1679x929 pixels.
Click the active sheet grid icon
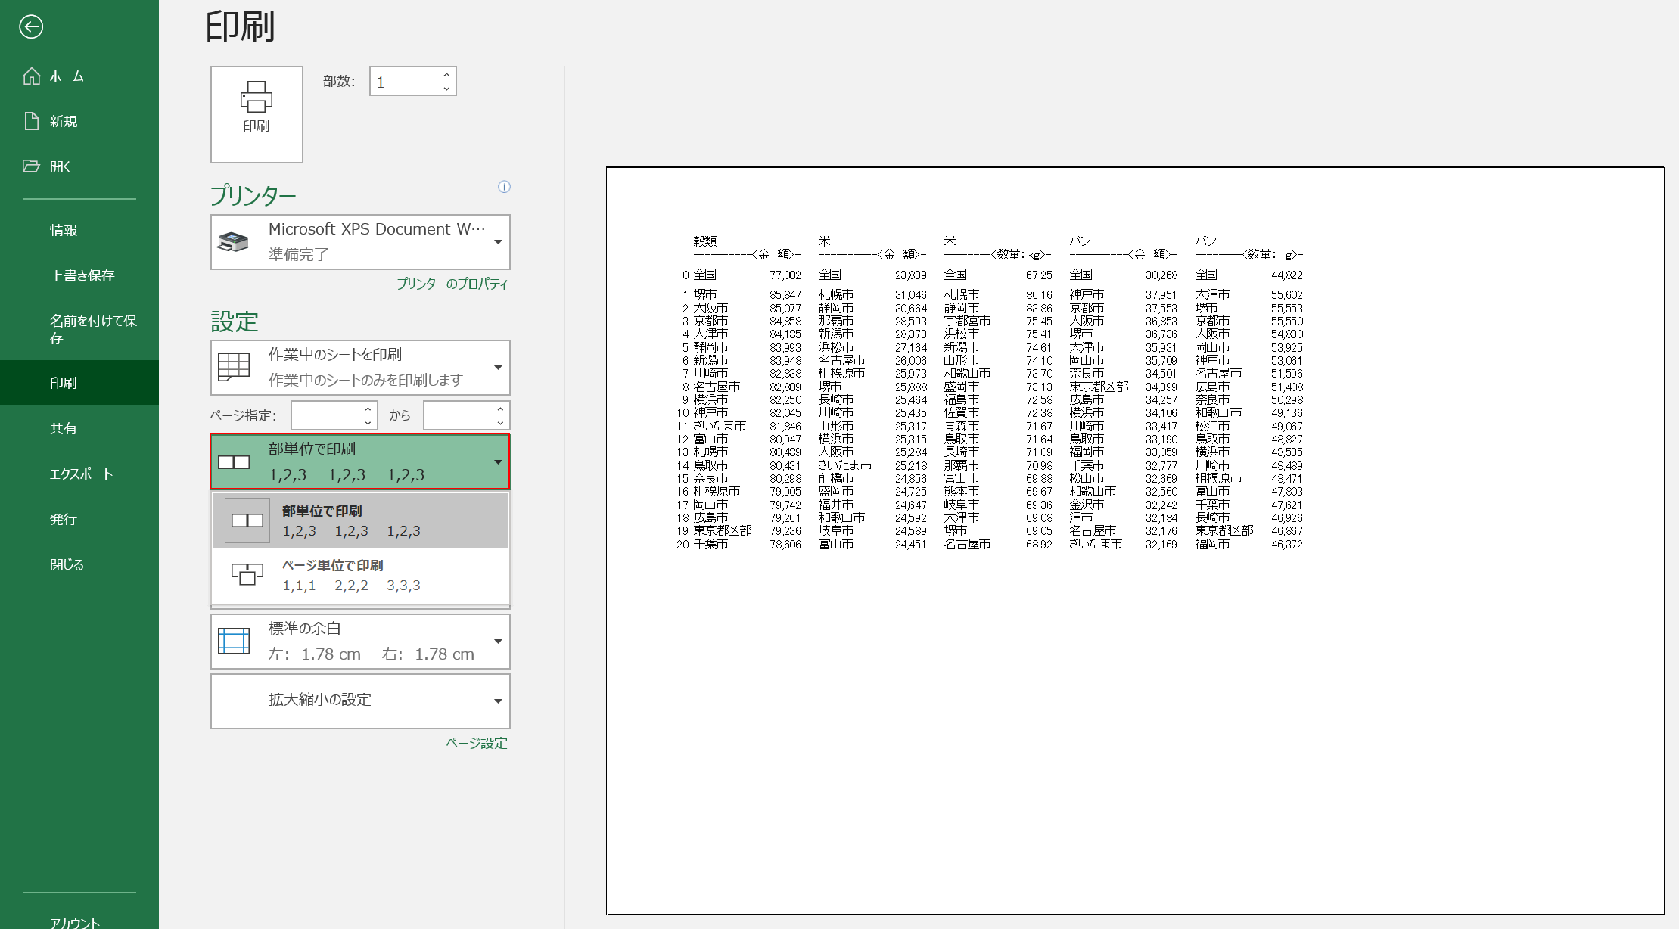pos(234,367)
